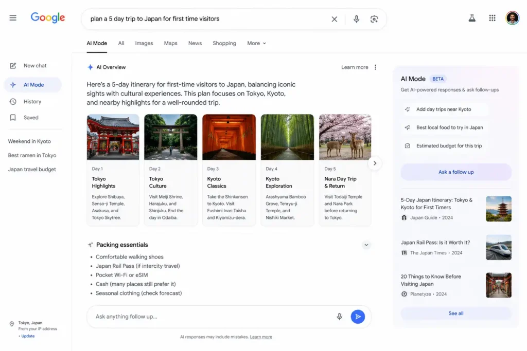Open past chat Weekend in Kyoto
The width and height of the screenshot is (527, 351).
pyautogui.click(x=29, y=142)
